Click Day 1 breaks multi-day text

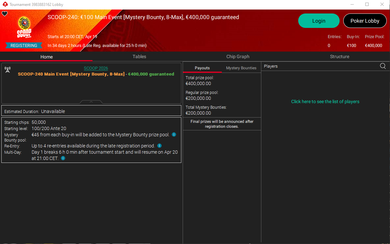105,155
